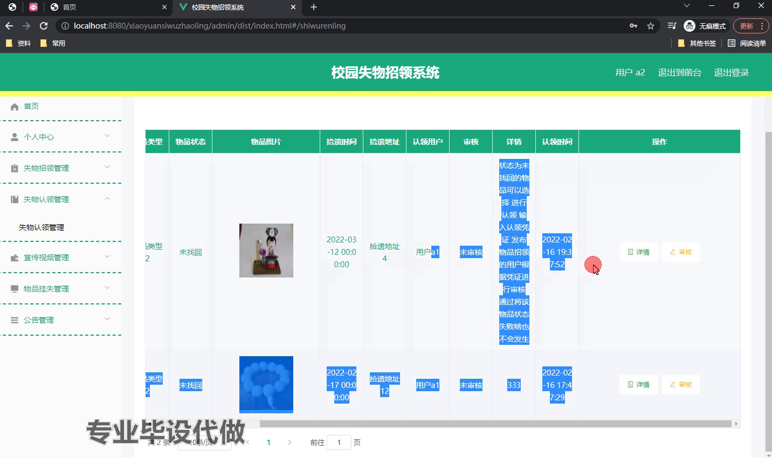Open the 常用 bookmark folder
The width and height of the screenshot is (772, 458).
tap(52, 43)
